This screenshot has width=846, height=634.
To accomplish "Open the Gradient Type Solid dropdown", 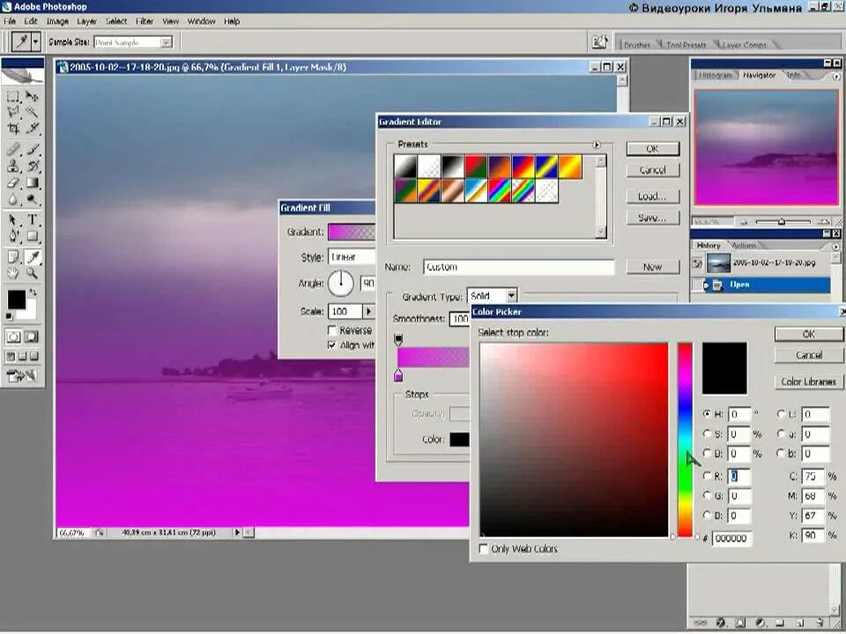I will 511,296.
